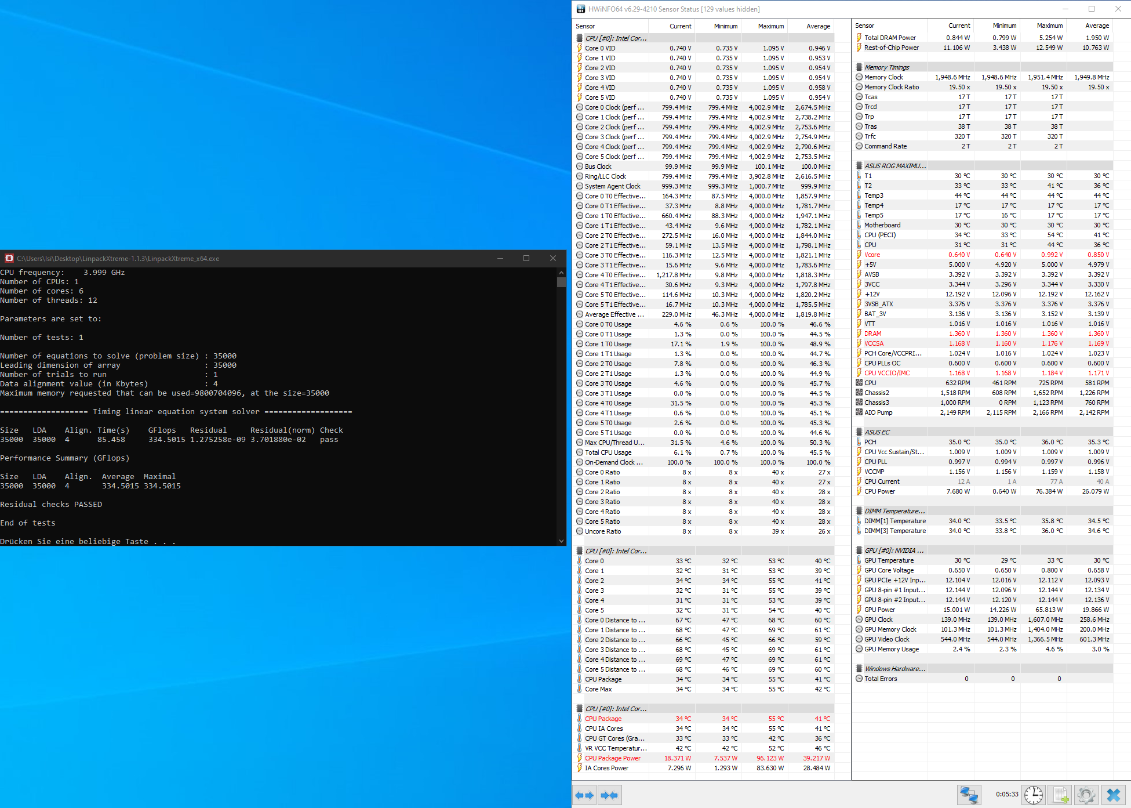Viewport: 1131px width, 808px height.
Task: Select the On-Demand Clock row
Action: point(704,462)
